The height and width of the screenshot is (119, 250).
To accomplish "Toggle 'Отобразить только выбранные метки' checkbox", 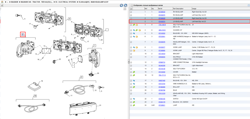I will tap(131, 5).
